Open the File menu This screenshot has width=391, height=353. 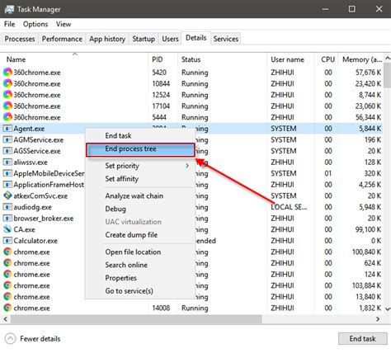pyautogui.click(x=10, y=24)
